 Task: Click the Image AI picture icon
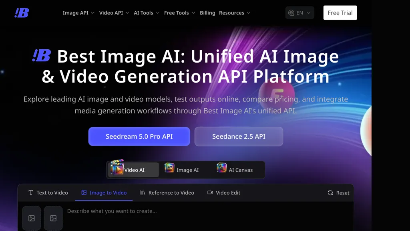tap(169, 168)
